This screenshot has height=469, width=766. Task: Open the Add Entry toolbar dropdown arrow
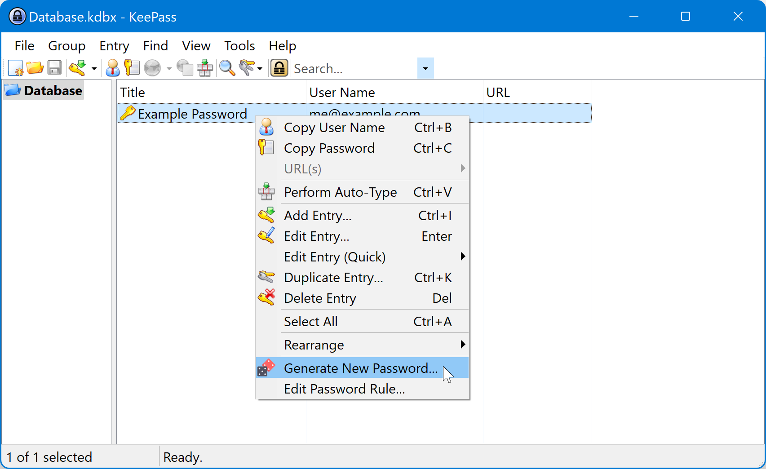94,69
